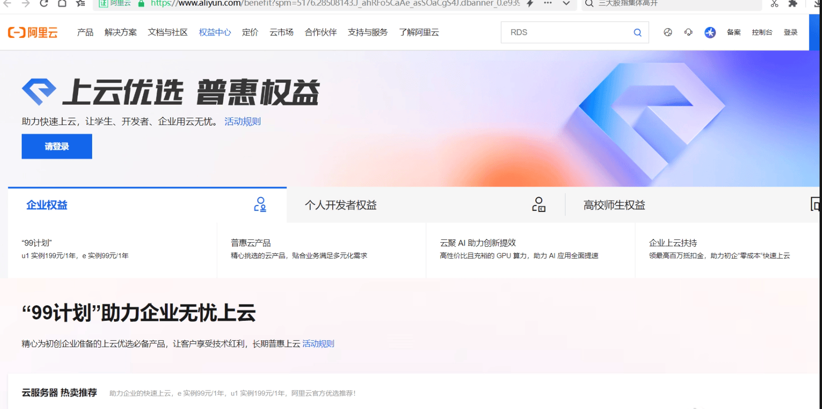The width and height of the screenshot is (822, 409).
Task: Click the blue AI assistant star icon
Action: tap(710, 32)
